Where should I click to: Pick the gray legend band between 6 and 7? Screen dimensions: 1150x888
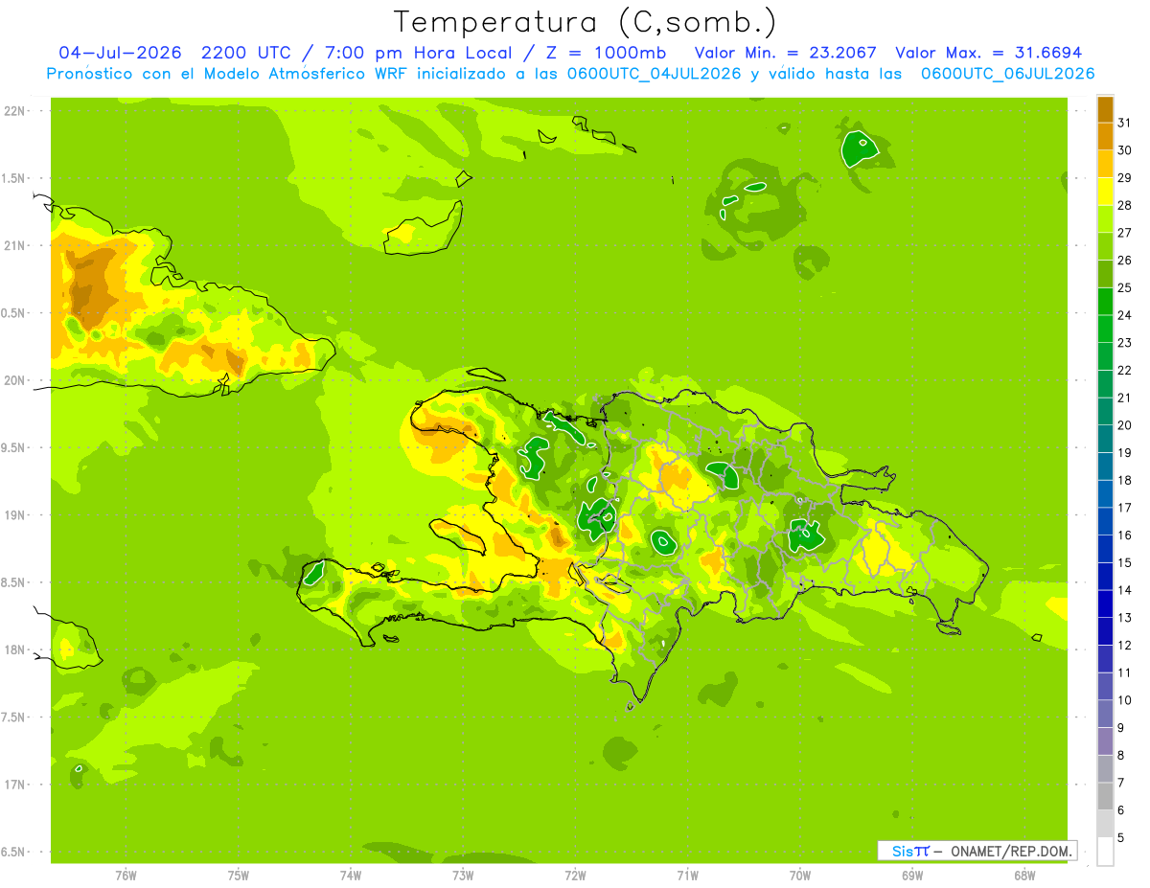[x=1105, y=796]
